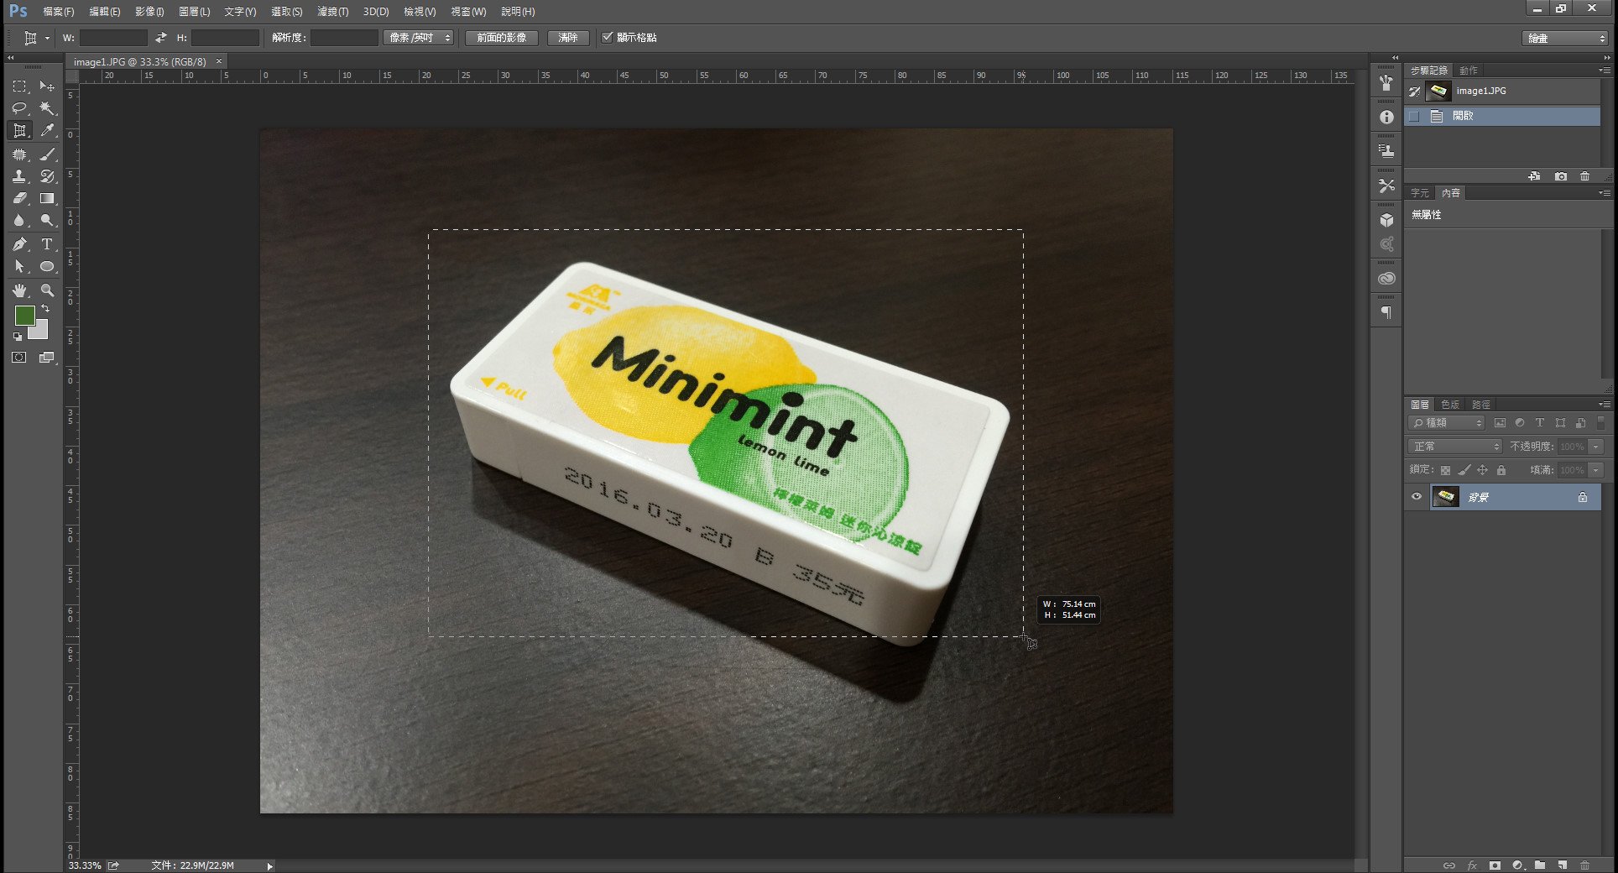
Task: Open the 繪畫 workspace dropdown
Action: click(x=1565, y=39)
